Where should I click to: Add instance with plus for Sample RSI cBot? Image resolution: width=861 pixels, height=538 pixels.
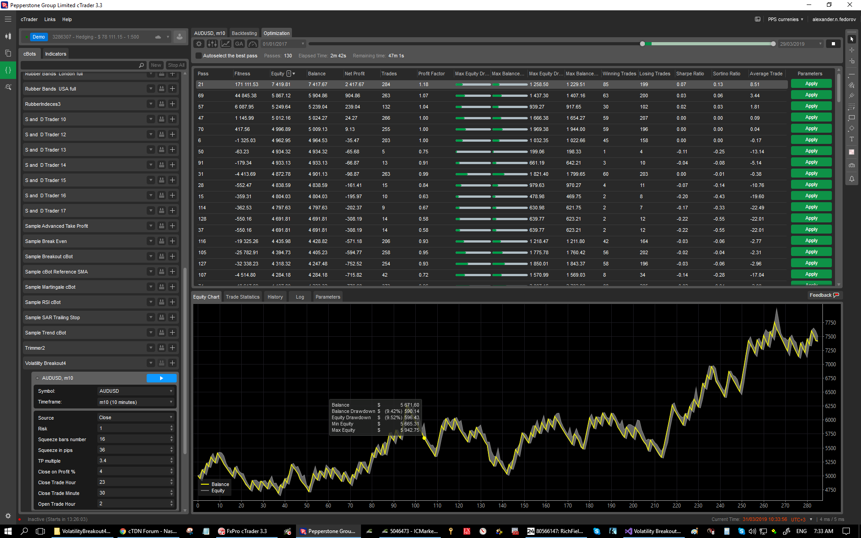click(x=172, y=302)
